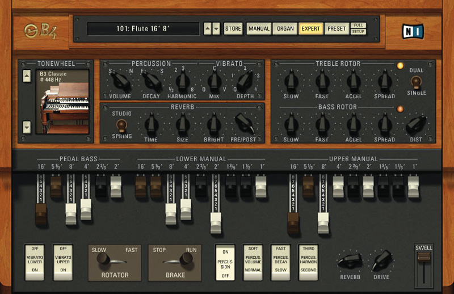
Task: Click the STORE button
Action: tap(233, 29)
